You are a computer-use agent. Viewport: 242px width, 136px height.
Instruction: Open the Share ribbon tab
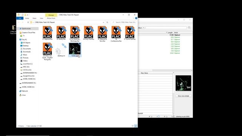click(x=34, y=18)
